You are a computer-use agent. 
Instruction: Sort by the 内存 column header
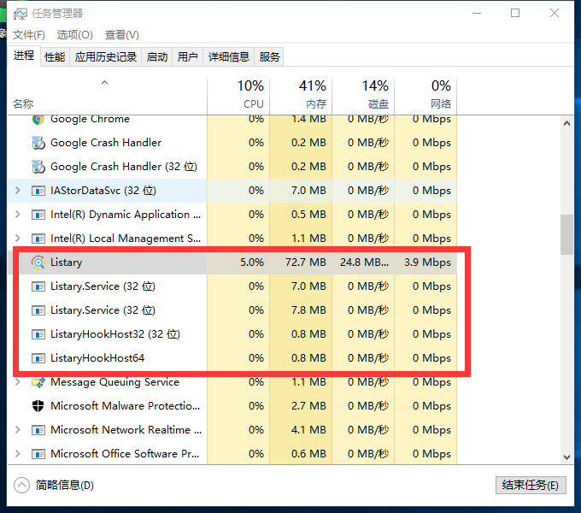coord(301,96)
